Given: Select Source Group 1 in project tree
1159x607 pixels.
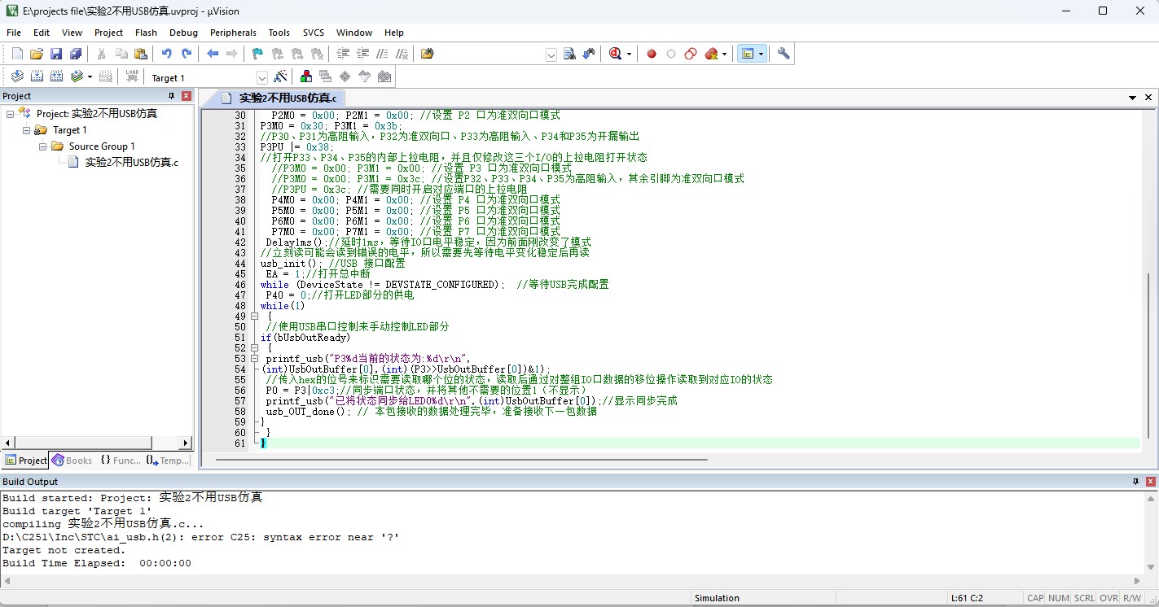Looking at the screenshot, I should pos(102,146).
